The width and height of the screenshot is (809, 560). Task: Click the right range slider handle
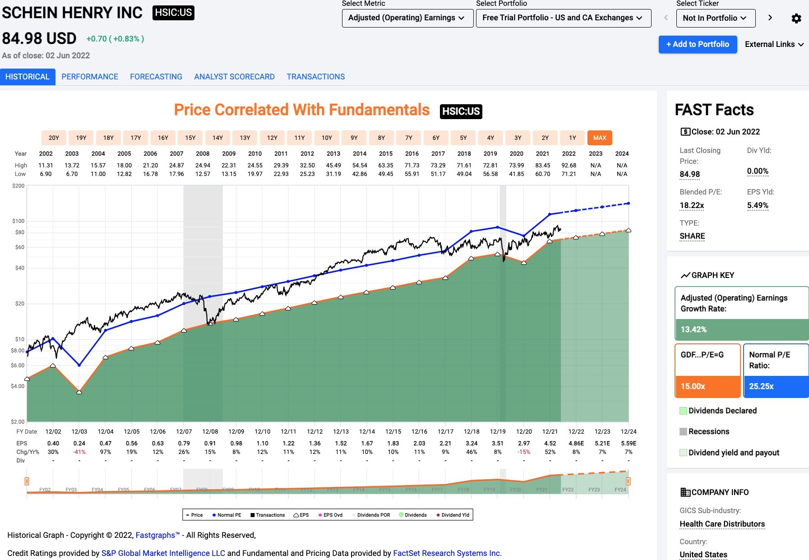628,481
